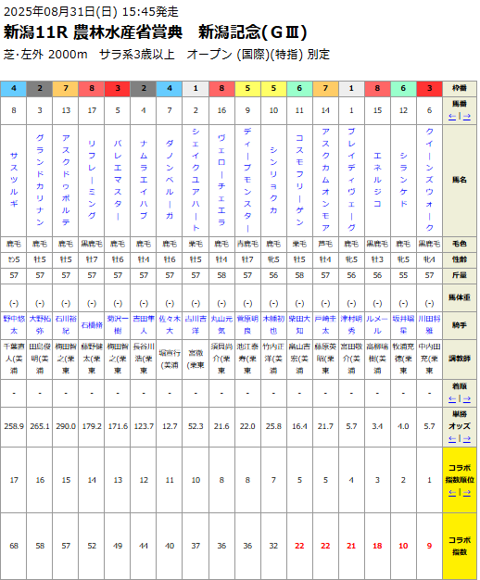The image size is (480, 580).
Task: Open jockey 坂井瑠星 link
Action: click(x=403, y=324)
